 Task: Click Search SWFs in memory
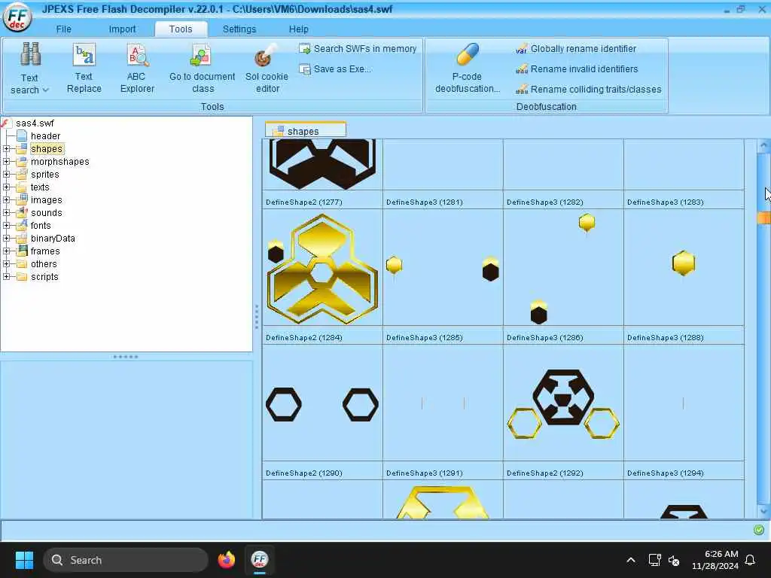tap(358, 49)
